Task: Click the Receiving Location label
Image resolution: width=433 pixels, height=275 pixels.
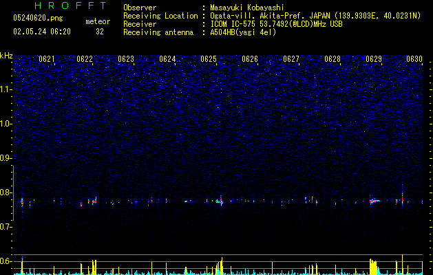Action: (160, 16)
